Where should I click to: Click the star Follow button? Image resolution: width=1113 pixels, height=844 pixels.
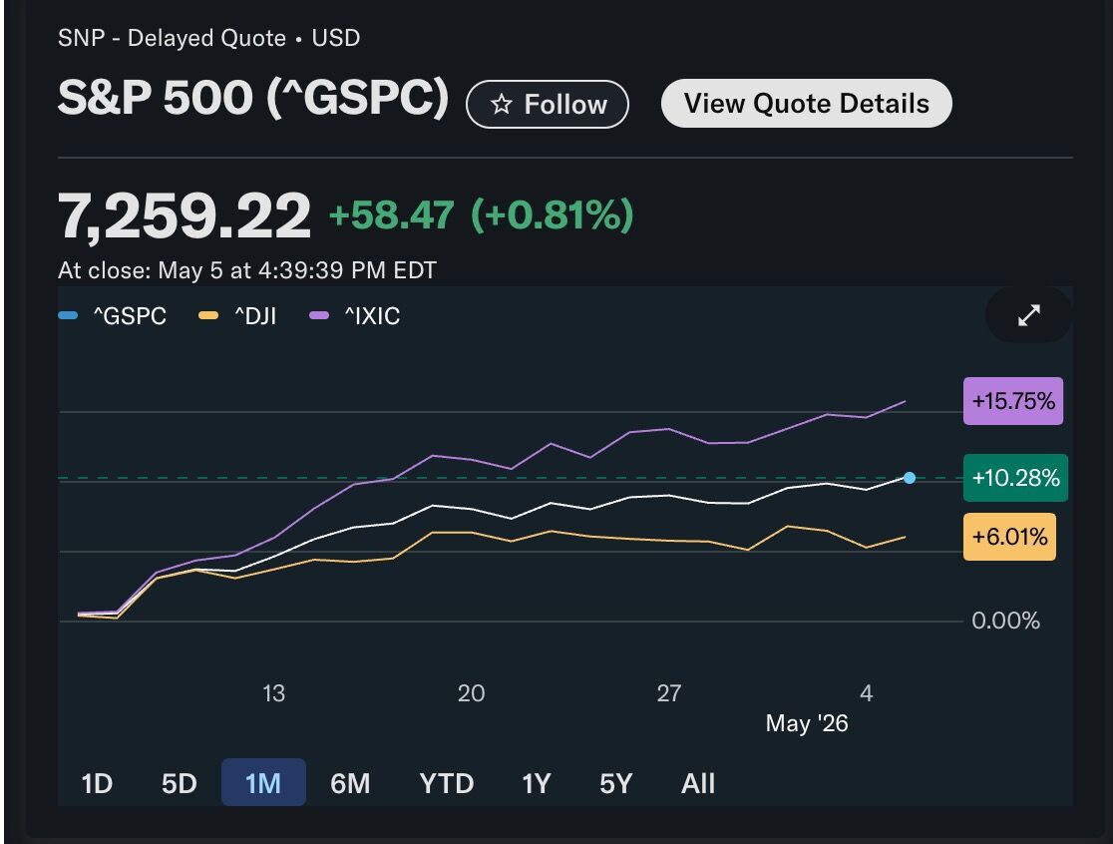[x=548, y=105]
